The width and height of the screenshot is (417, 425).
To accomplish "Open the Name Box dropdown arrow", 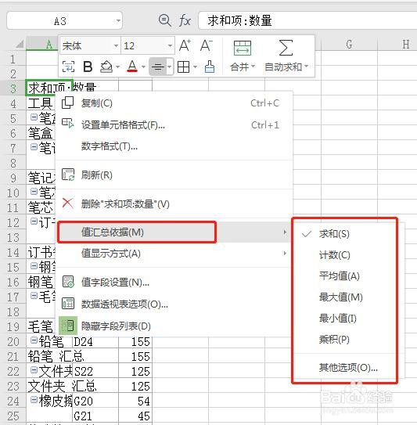I will click(x=118, y=21).
